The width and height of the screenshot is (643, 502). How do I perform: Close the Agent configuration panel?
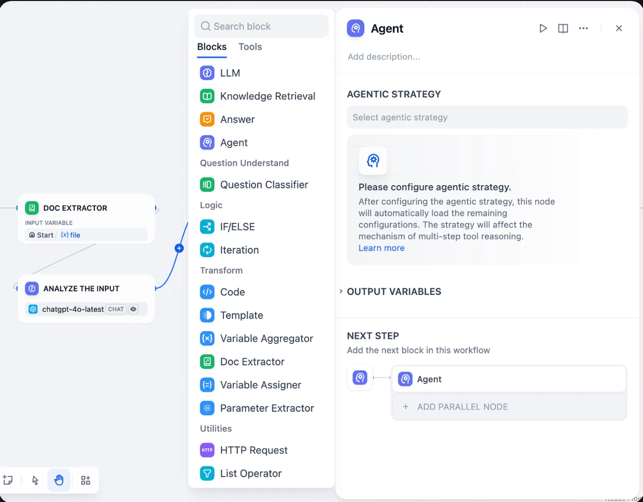(x=619, y=28)
